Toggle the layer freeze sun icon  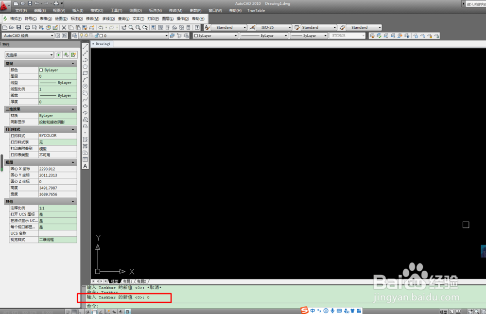pyautogui.click(x=86, y=35)
